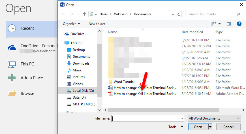Click the navigation pane scroll-up arrow
Viewport: 246px width, 134px height.
pos(99,31)
